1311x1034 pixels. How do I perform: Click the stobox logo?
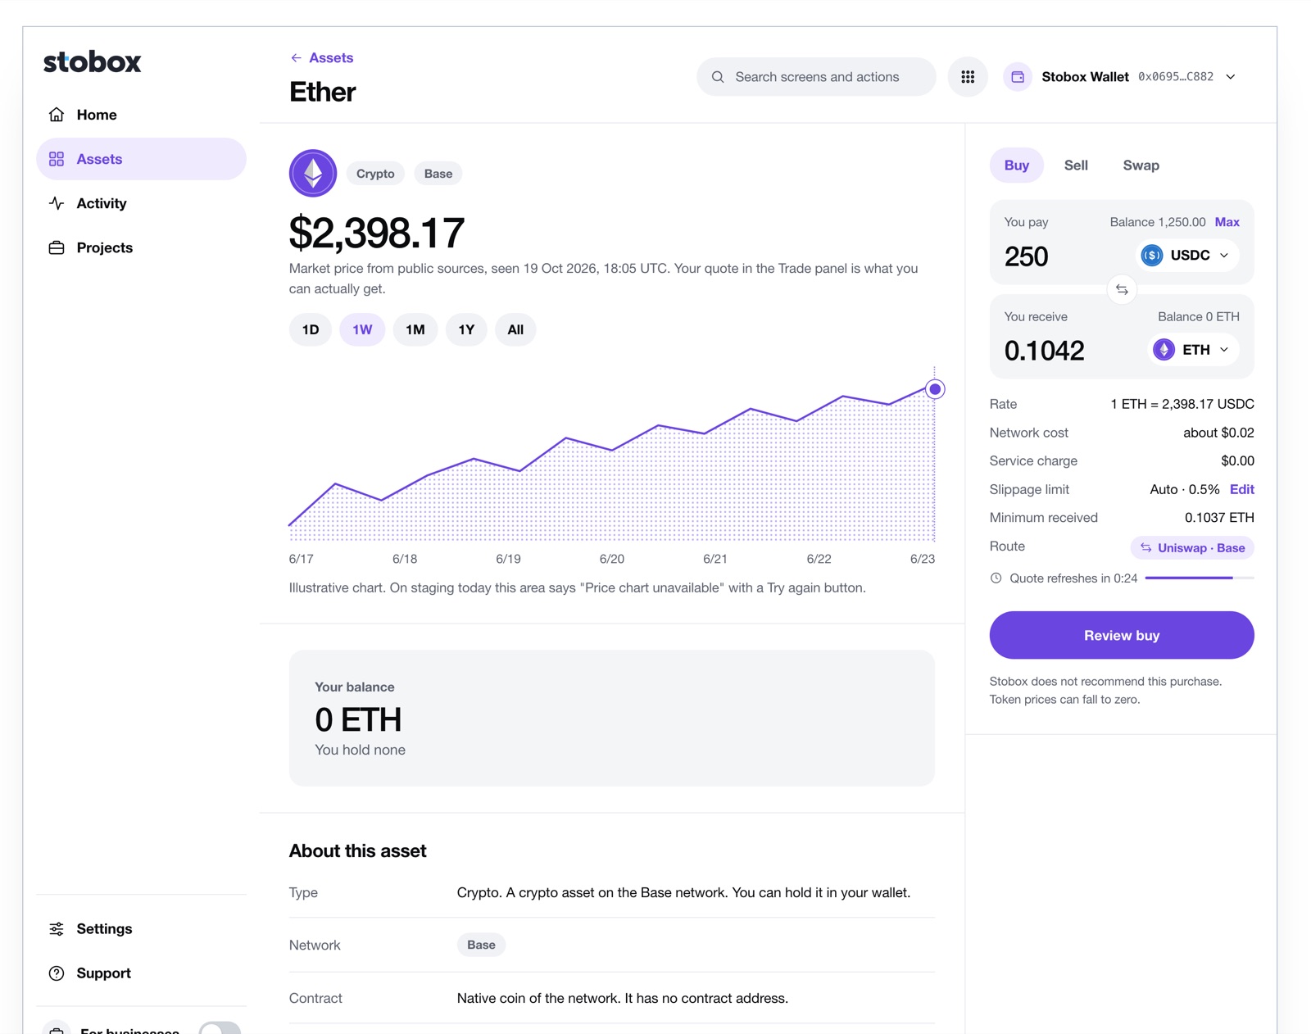tap(93, 62)
